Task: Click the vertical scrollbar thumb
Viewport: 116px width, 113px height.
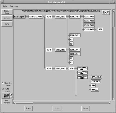Action: pos(113,19)
